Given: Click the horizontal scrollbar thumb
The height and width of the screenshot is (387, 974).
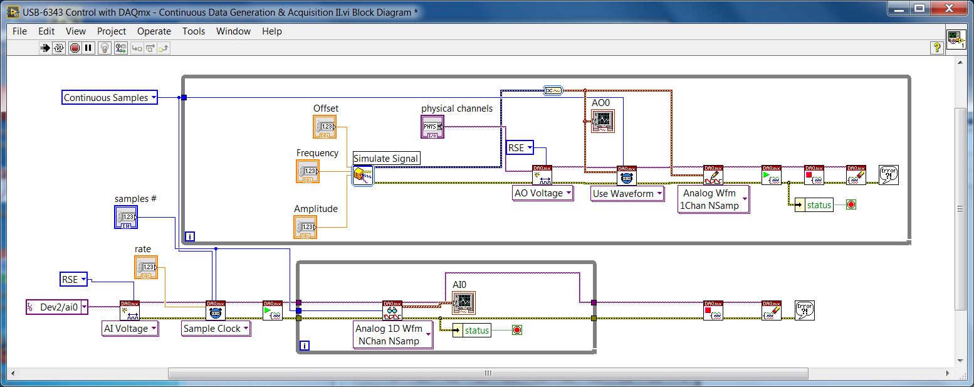Looking at the screenshot, I should click(488, 374).
